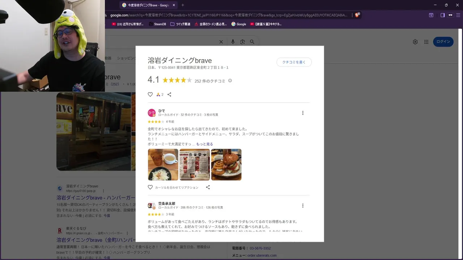React to ひで's review with heart
Image resolution: width=463 pixels, height=260 pixels.
pyautogui.click(x=150, y=187)
